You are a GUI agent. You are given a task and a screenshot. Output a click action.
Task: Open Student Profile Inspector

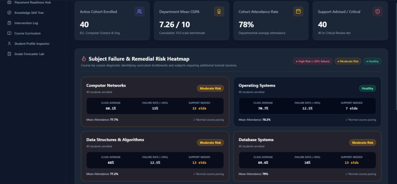[x=32, y=44]
